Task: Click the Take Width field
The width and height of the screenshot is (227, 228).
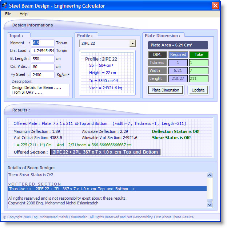Action: click(199, 70)
